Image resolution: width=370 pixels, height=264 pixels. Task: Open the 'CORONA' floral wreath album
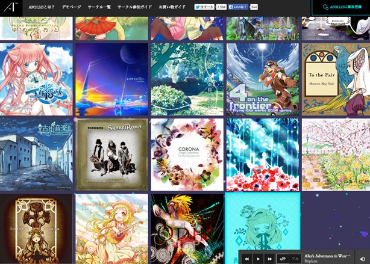click(x=187, y=155)
